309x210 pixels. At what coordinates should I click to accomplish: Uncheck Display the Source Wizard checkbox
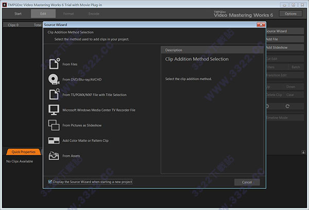[x=50, y=182]
